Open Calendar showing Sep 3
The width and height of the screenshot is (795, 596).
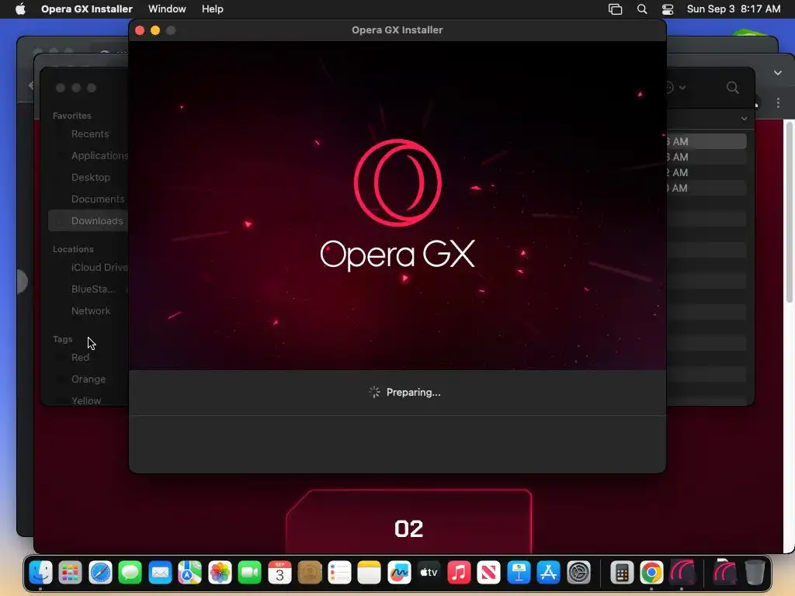[x=279, y=573]
